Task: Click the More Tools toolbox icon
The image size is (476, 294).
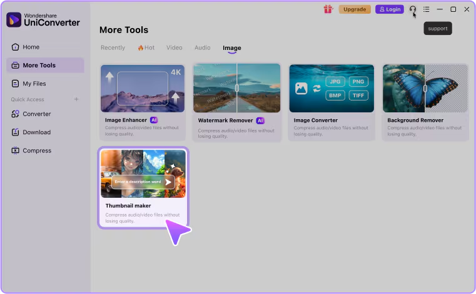Action: point(15,65)
